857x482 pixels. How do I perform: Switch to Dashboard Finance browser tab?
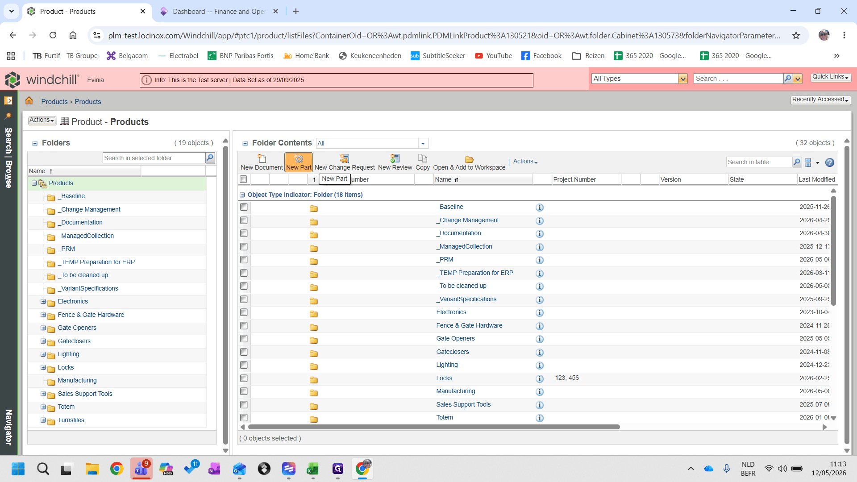coord(219,12)
